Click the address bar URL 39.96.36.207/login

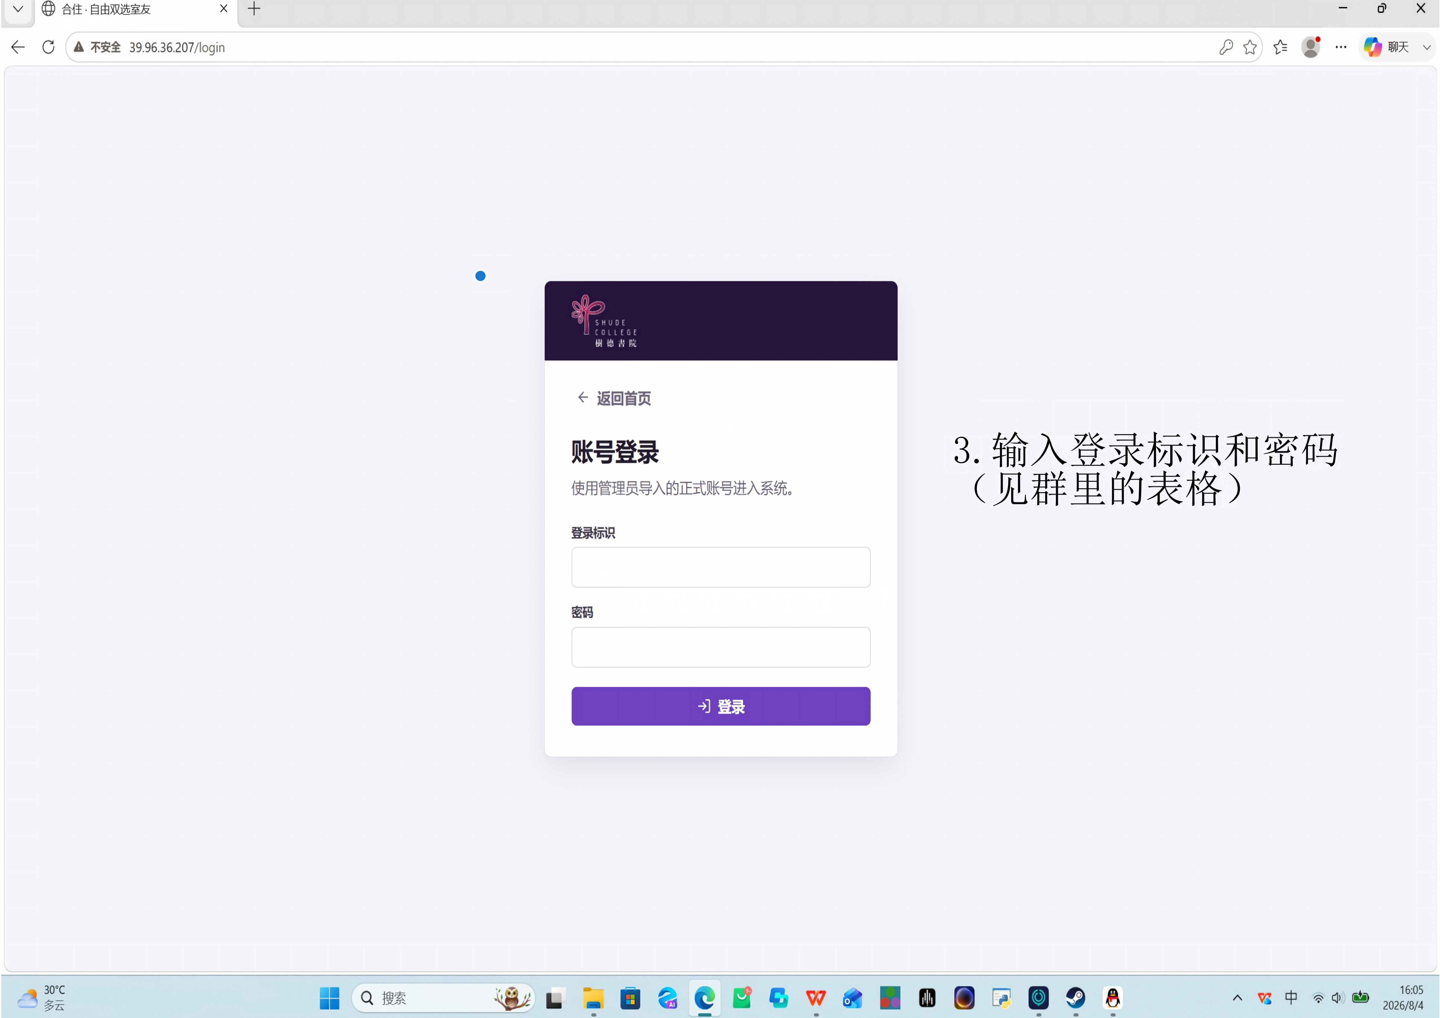(x=177, y=47)
